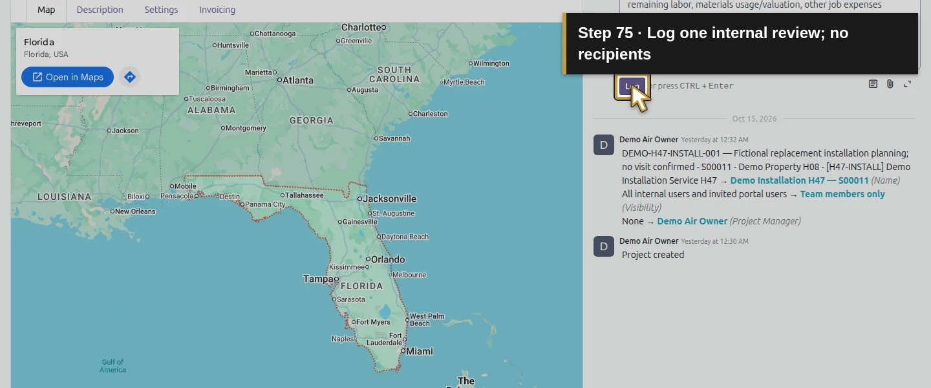
Task: Follow the Demo Installation H47 — S00011 link
Action: pos(799,180)
